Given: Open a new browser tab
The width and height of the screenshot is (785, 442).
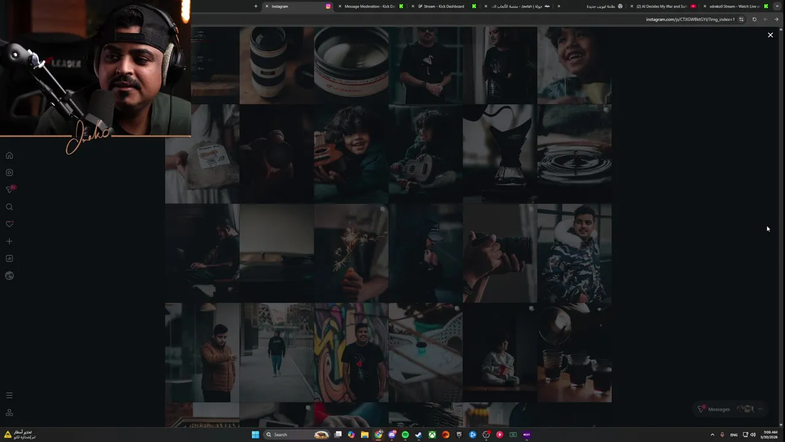Looking at the screenshot, I should [x=256, y=6].
